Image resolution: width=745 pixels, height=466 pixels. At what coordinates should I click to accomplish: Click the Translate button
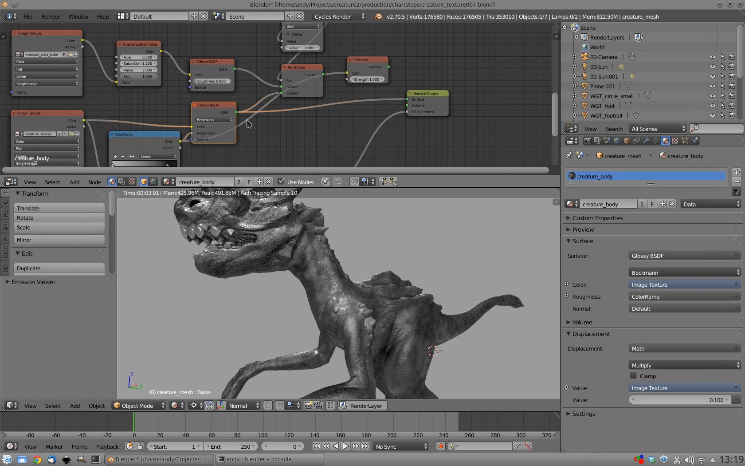[x=59, y=208]
